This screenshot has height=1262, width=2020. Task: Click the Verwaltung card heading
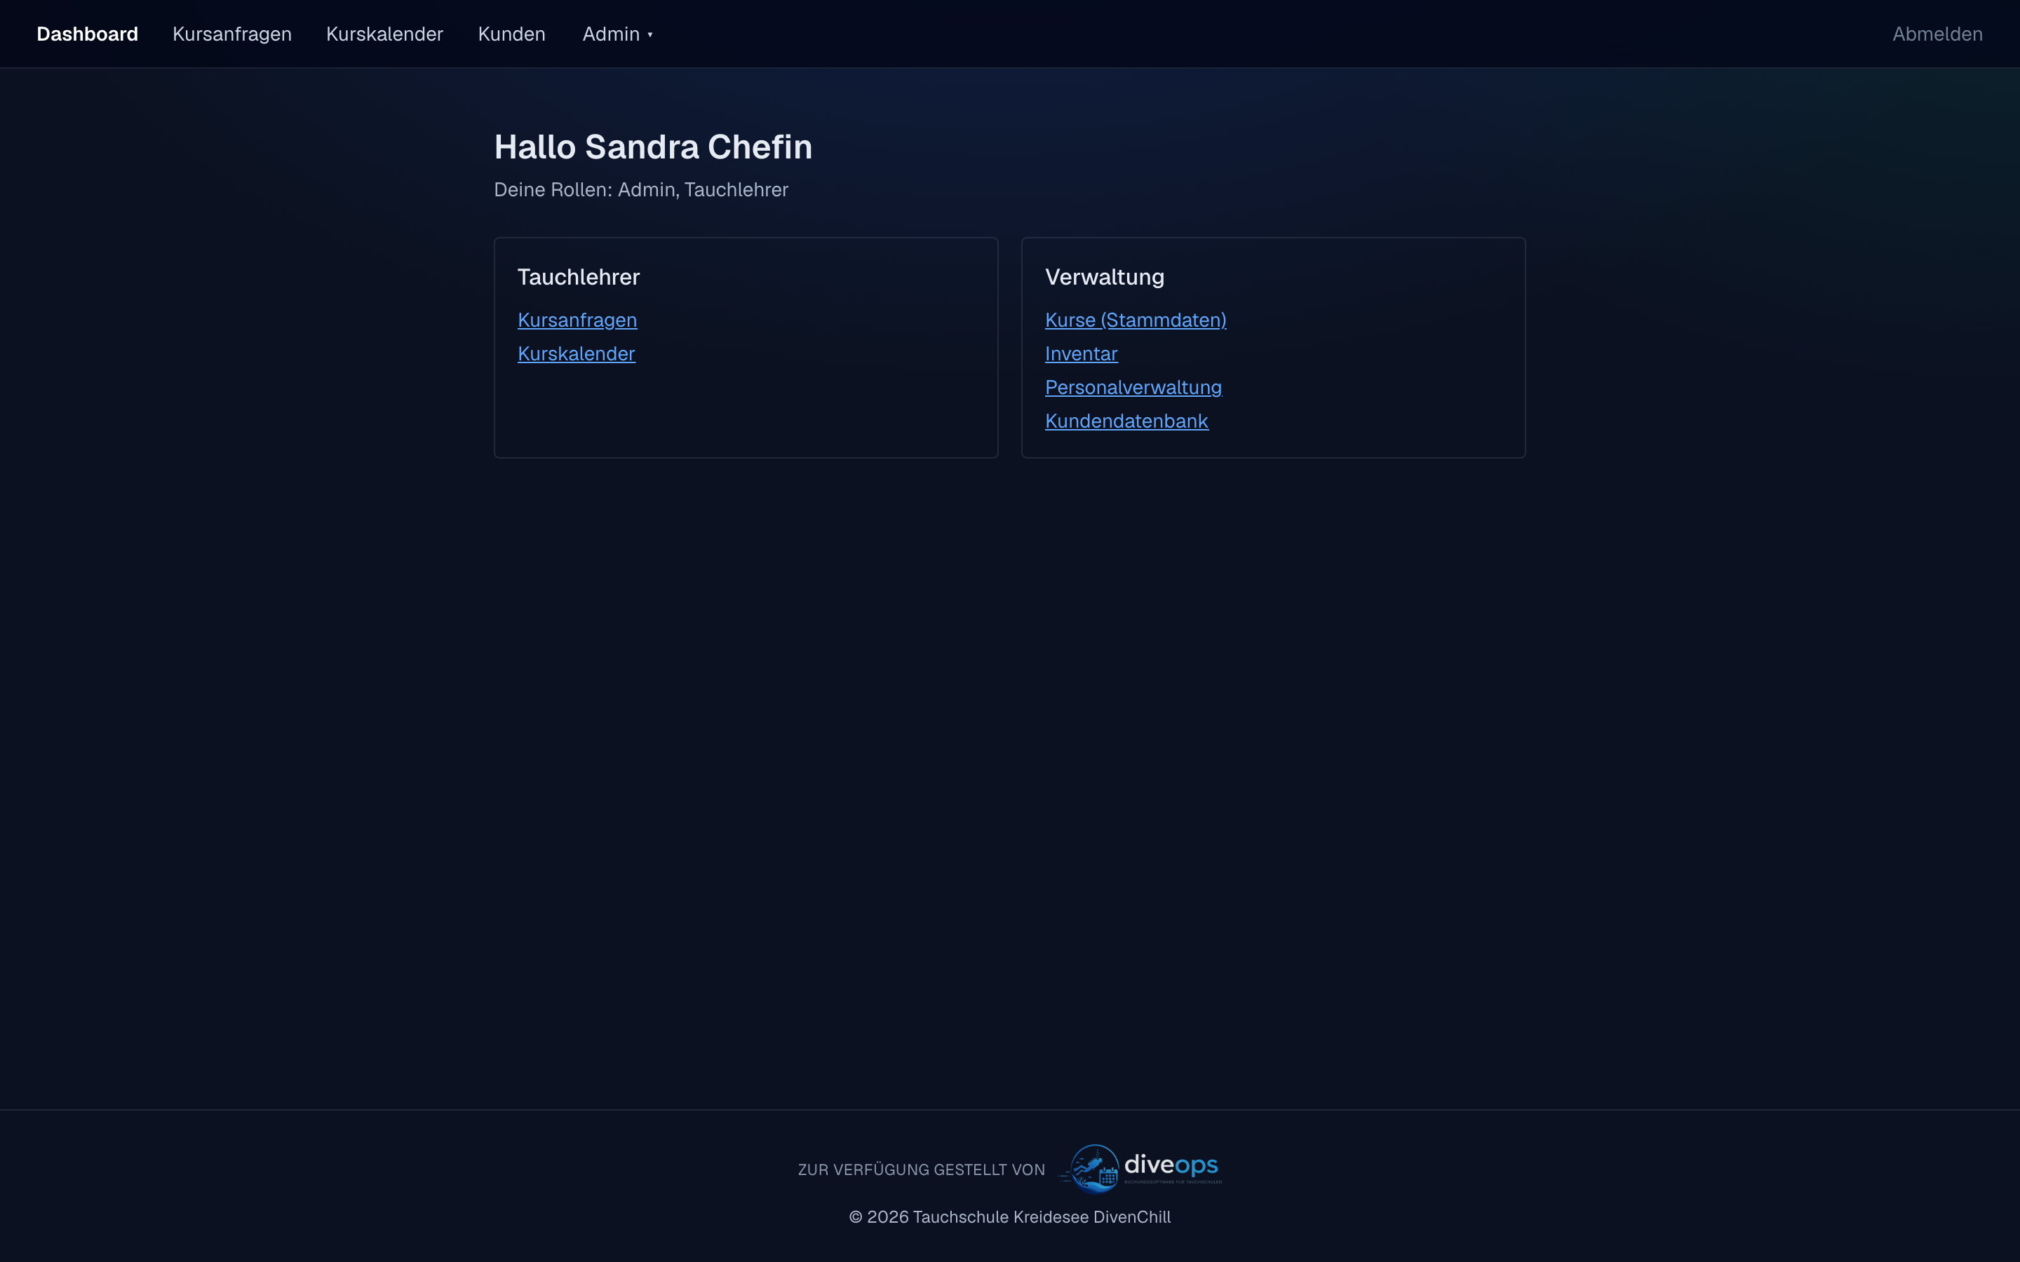(1104, 277)
